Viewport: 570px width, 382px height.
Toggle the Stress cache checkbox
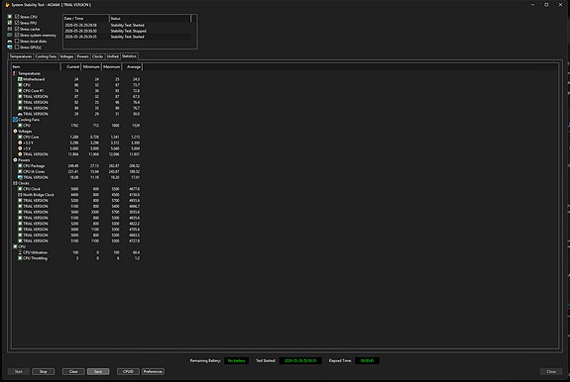click(x=17, y=29)
